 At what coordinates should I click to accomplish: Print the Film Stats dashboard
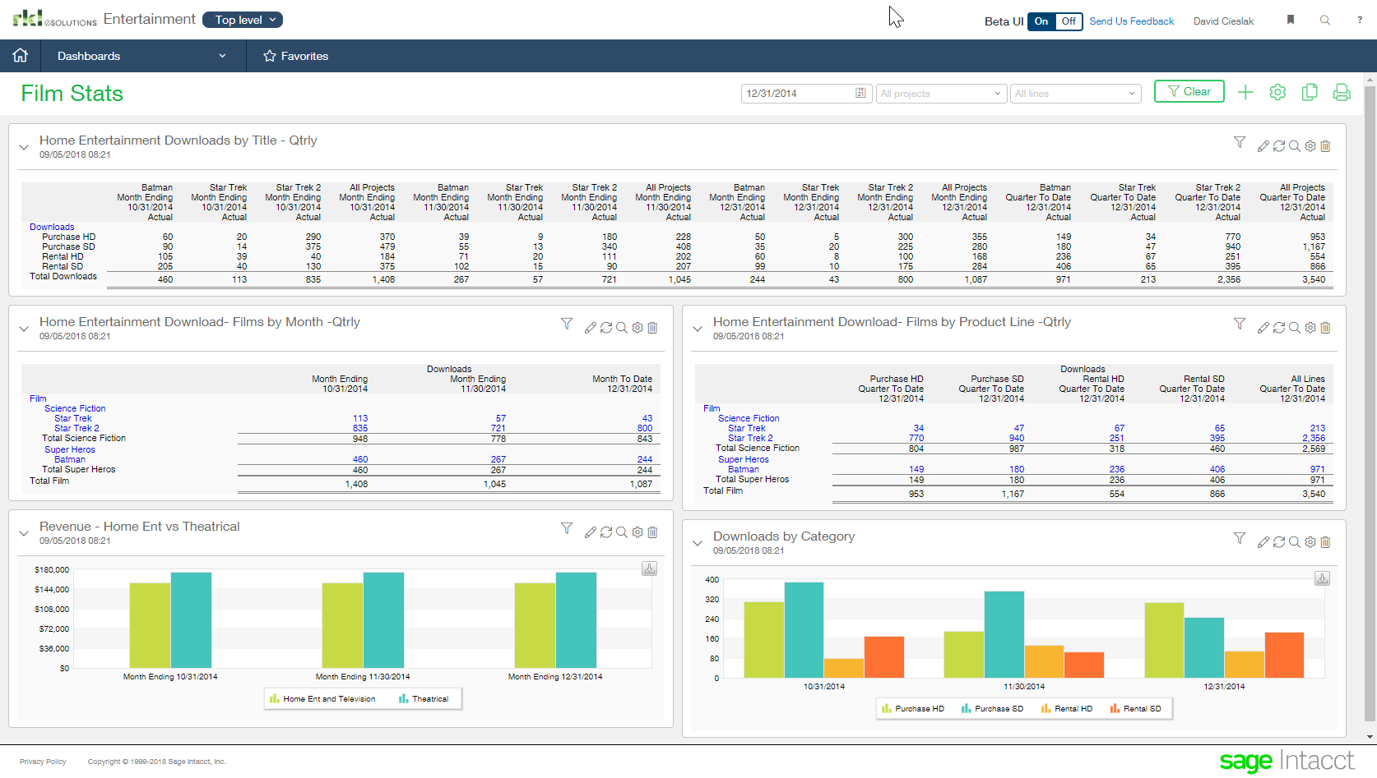point(1342,92)
